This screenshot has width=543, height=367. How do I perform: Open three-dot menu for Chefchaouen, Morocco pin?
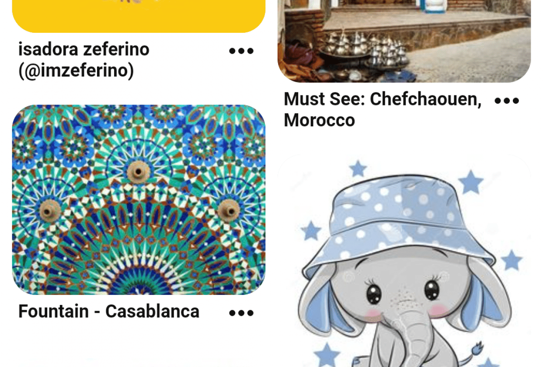coord(507,101)
